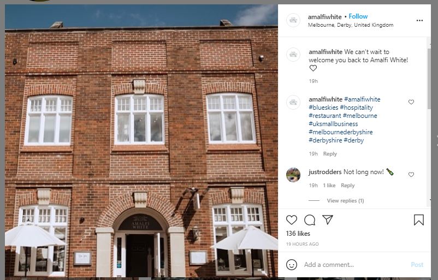The height and width of the screenshot is (280, 438).
Task: Open the three-dot more options menu
Action: 419,20
